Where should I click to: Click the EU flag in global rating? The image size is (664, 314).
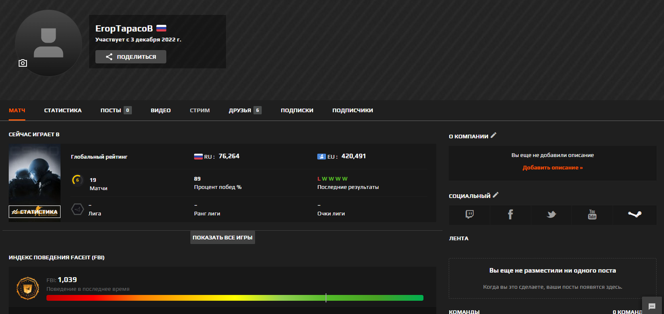point(321,156)
